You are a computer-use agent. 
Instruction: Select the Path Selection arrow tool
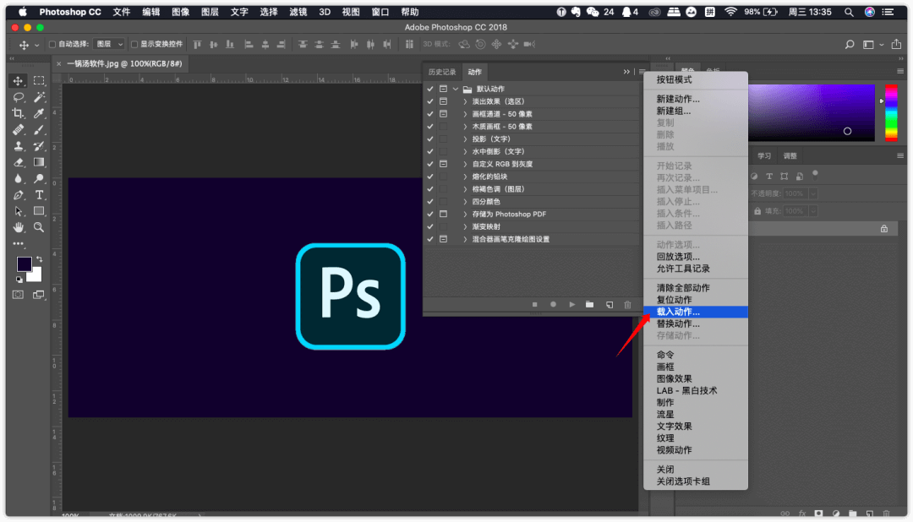click(18, 211)
